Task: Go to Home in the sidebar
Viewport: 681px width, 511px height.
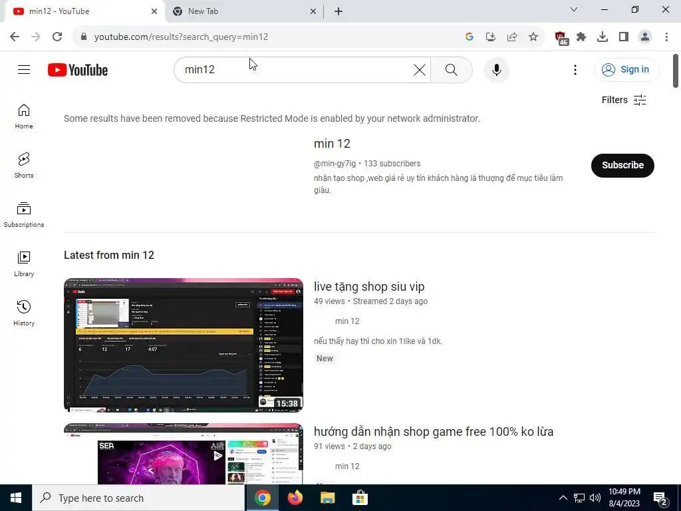Action: tap(24, 116)
